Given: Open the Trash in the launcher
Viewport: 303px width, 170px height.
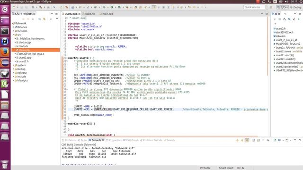Looking at the screenshot, I should click(x=5, y=165).
